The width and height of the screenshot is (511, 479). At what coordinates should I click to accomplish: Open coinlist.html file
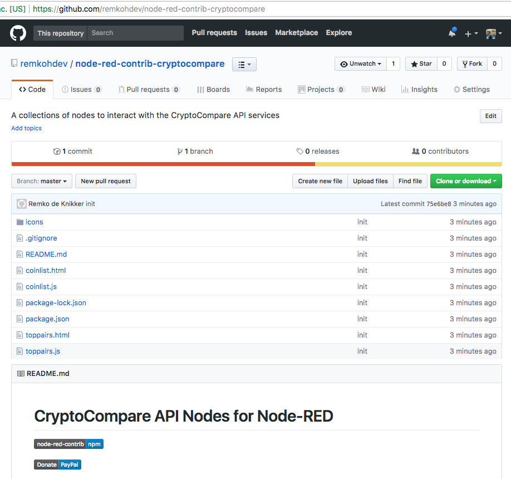point(46,271)
